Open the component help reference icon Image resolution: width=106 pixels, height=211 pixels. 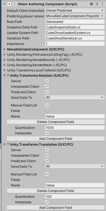point(91,4)
